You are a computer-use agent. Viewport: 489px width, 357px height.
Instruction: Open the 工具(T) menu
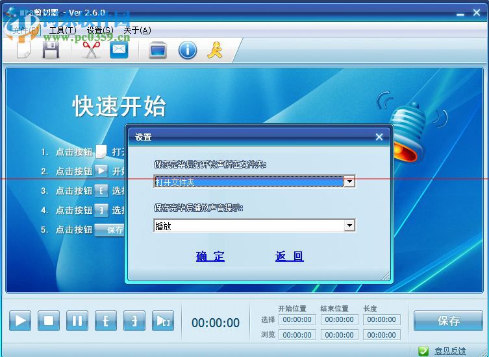(x=63, y=30)
